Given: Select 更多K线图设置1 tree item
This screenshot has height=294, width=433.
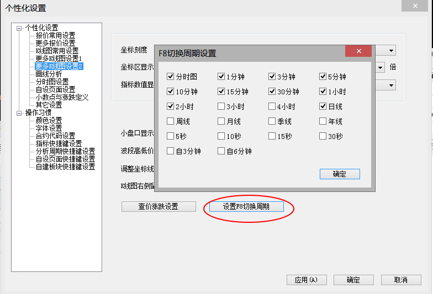Looking at the screenshot, I should click(x=59, y=58).
